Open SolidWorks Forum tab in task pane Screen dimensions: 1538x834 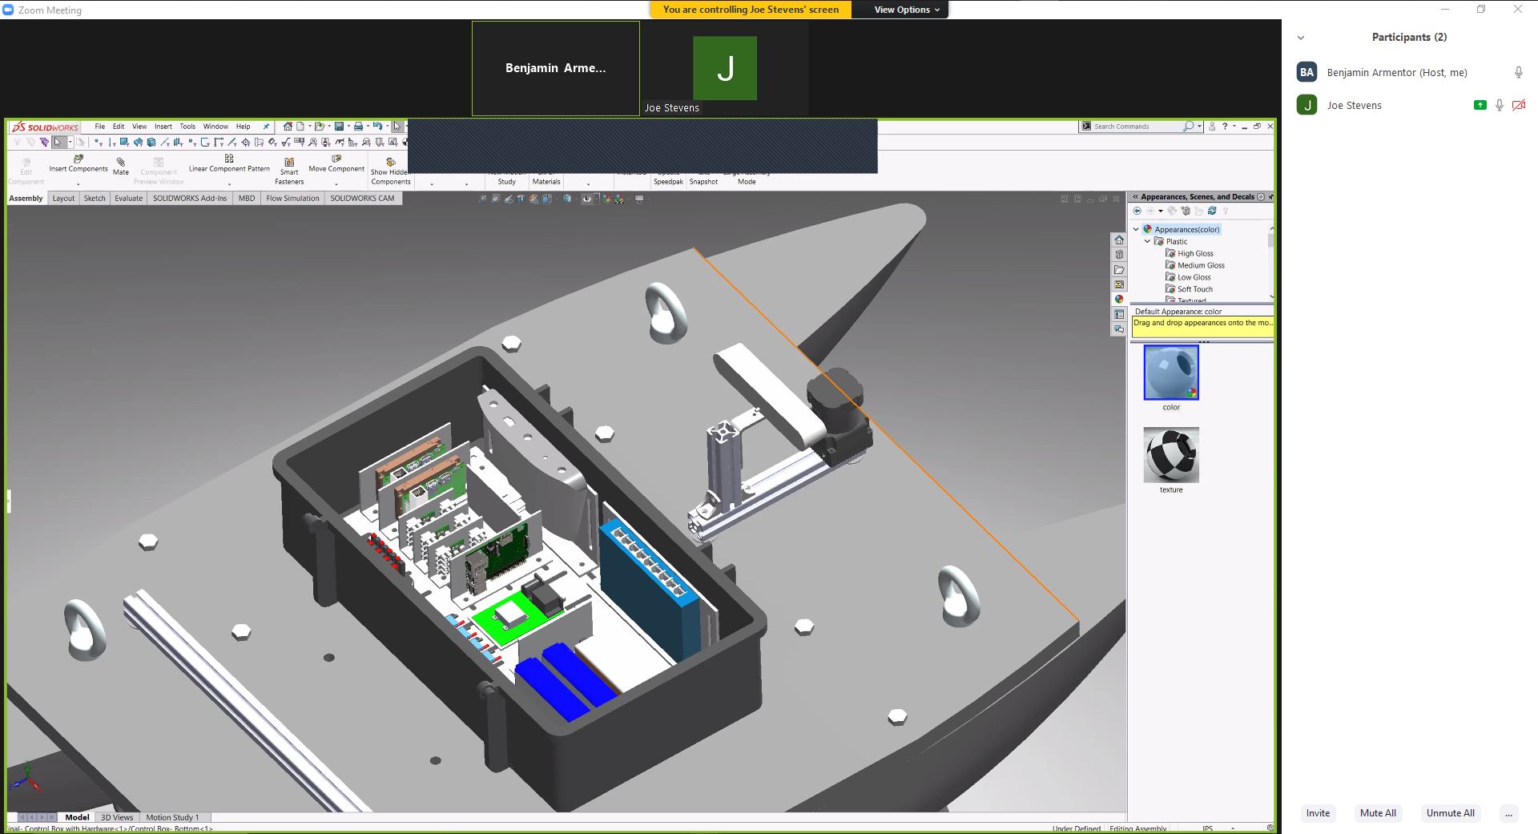click(1119, 329)
